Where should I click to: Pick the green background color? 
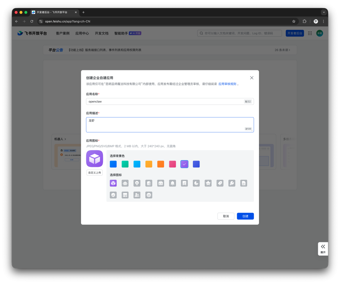(x=125, y=164)
